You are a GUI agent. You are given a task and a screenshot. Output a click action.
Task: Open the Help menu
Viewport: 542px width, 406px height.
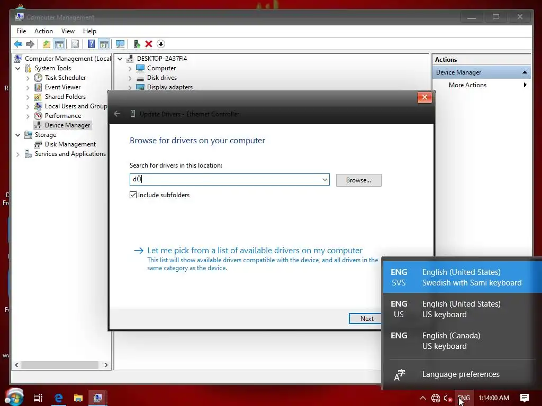point(89,31)
